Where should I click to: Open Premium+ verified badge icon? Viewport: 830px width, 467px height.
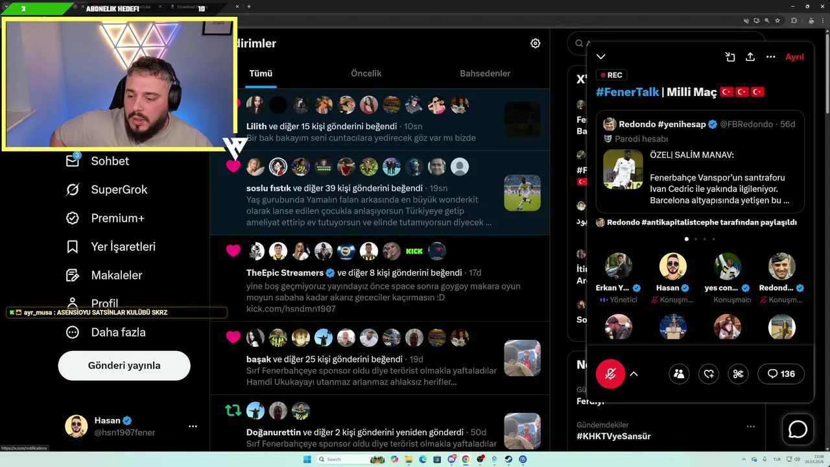click(73, 218)
